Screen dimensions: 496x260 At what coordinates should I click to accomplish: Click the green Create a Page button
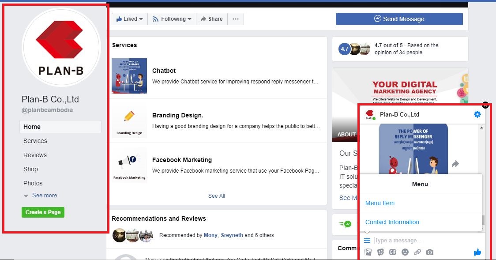pos(43,212)
